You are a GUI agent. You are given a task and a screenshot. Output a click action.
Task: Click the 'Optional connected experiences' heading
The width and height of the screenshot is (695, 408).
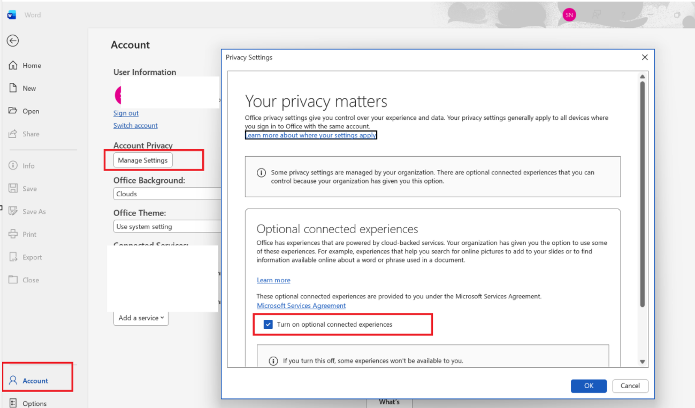click(337, 229)
